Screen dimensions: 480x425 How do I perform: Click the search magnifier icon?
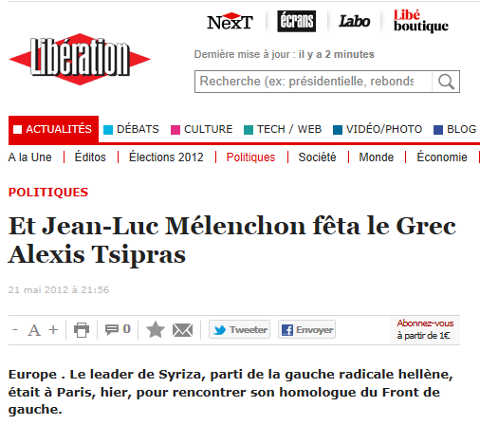(446, 82)
